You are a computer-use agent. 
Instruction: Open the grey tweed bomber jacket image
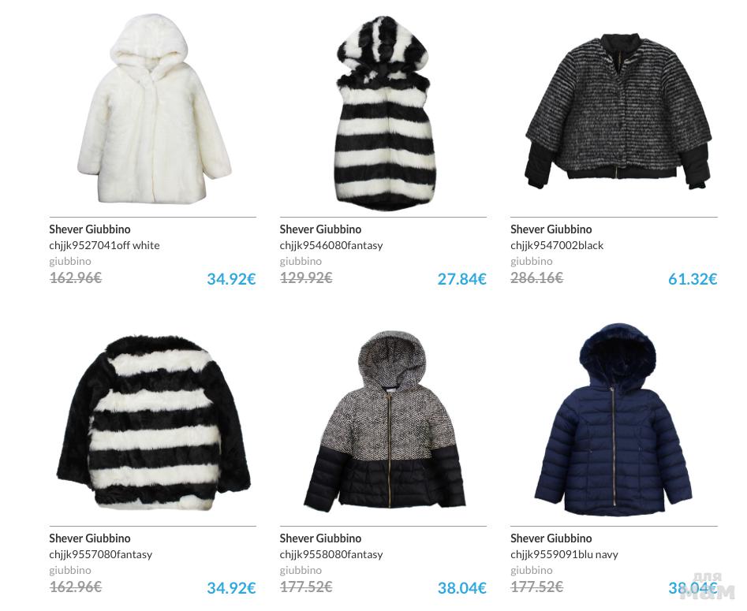pos(618,111)
